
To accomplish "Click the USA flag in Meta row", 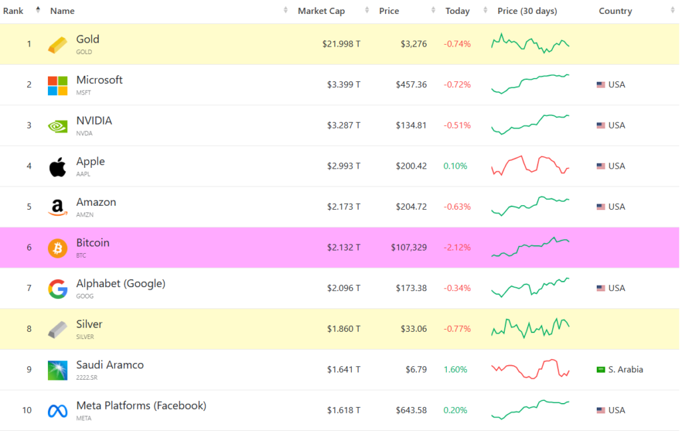I will point(601,410).
